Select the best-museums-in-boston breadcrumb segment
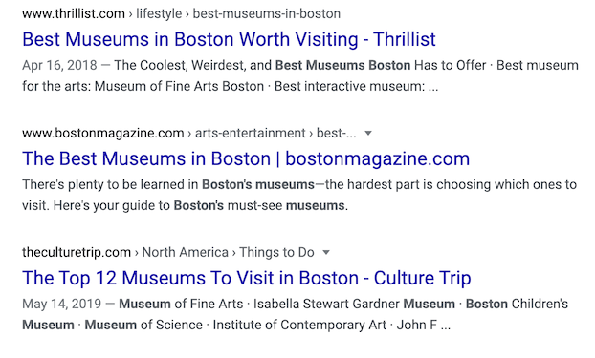The width and height of the screenshot is (595, 358). pos(267,14)
